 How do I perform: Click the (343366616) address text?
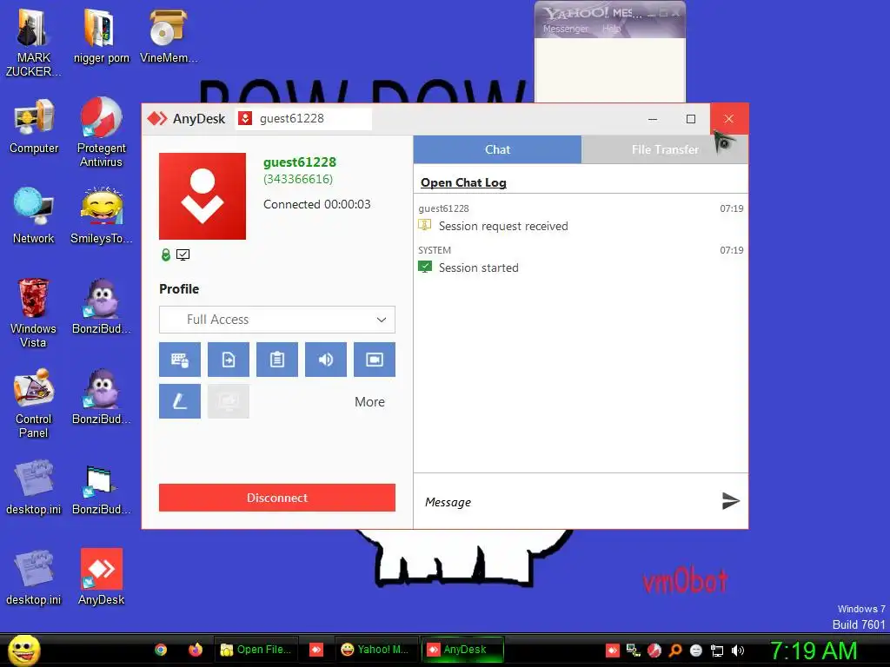[298, 179]
